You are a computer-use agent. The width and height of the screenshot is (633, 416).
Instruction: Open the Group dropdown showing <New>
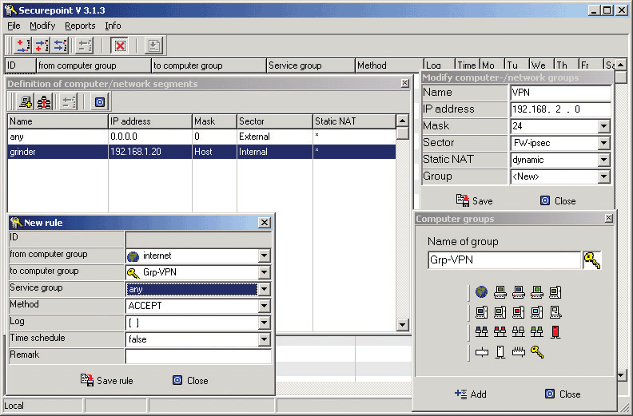603,176
